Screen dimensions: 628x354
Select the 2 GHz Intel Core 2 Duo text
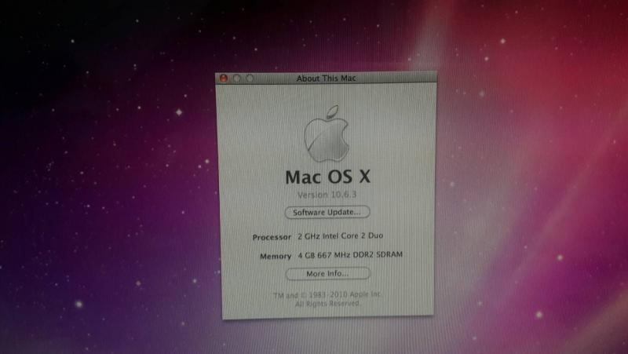tap(340, 235)
